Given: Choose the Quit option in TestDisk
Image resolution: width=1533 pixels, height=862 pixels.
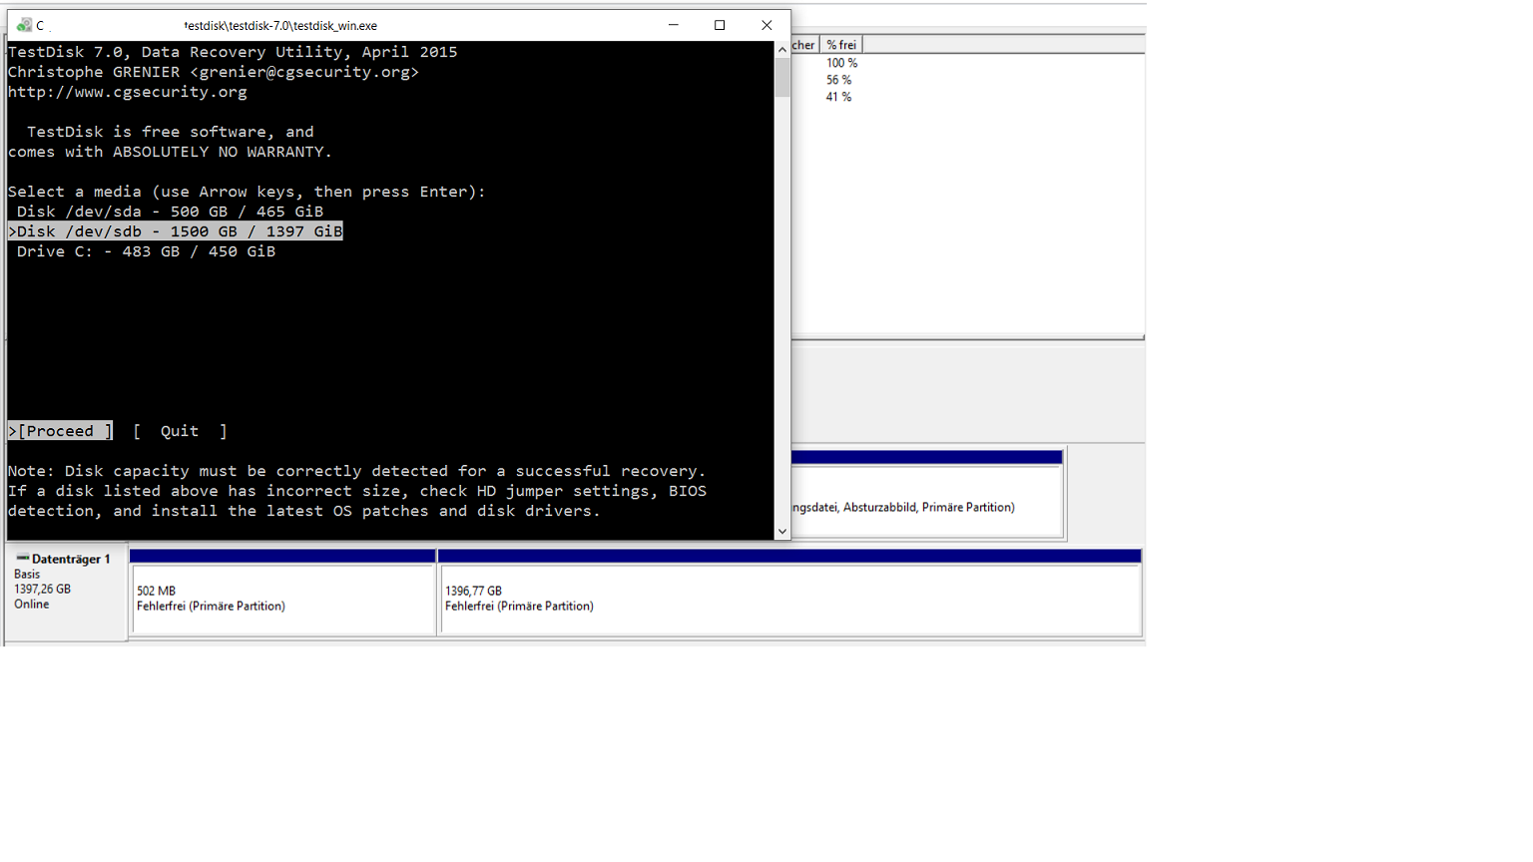Looking at the screenshot, I should 180,431.
